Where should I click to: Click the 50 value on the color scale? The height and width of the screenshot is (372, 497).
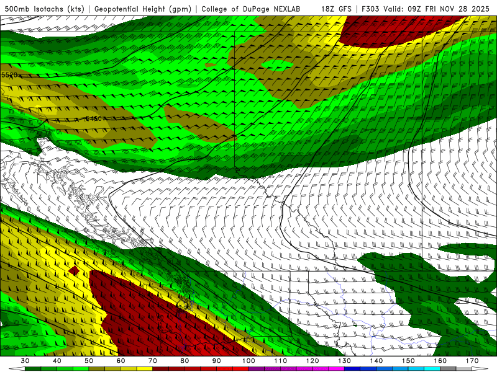click(89, 361)
